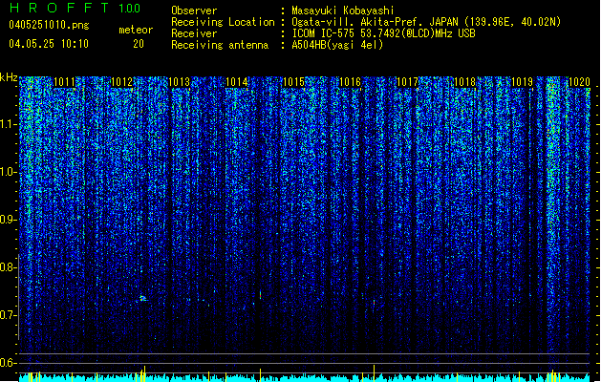The image size is (601, 382).
Task: Click the small red echo near 1016
Action: 375,303
